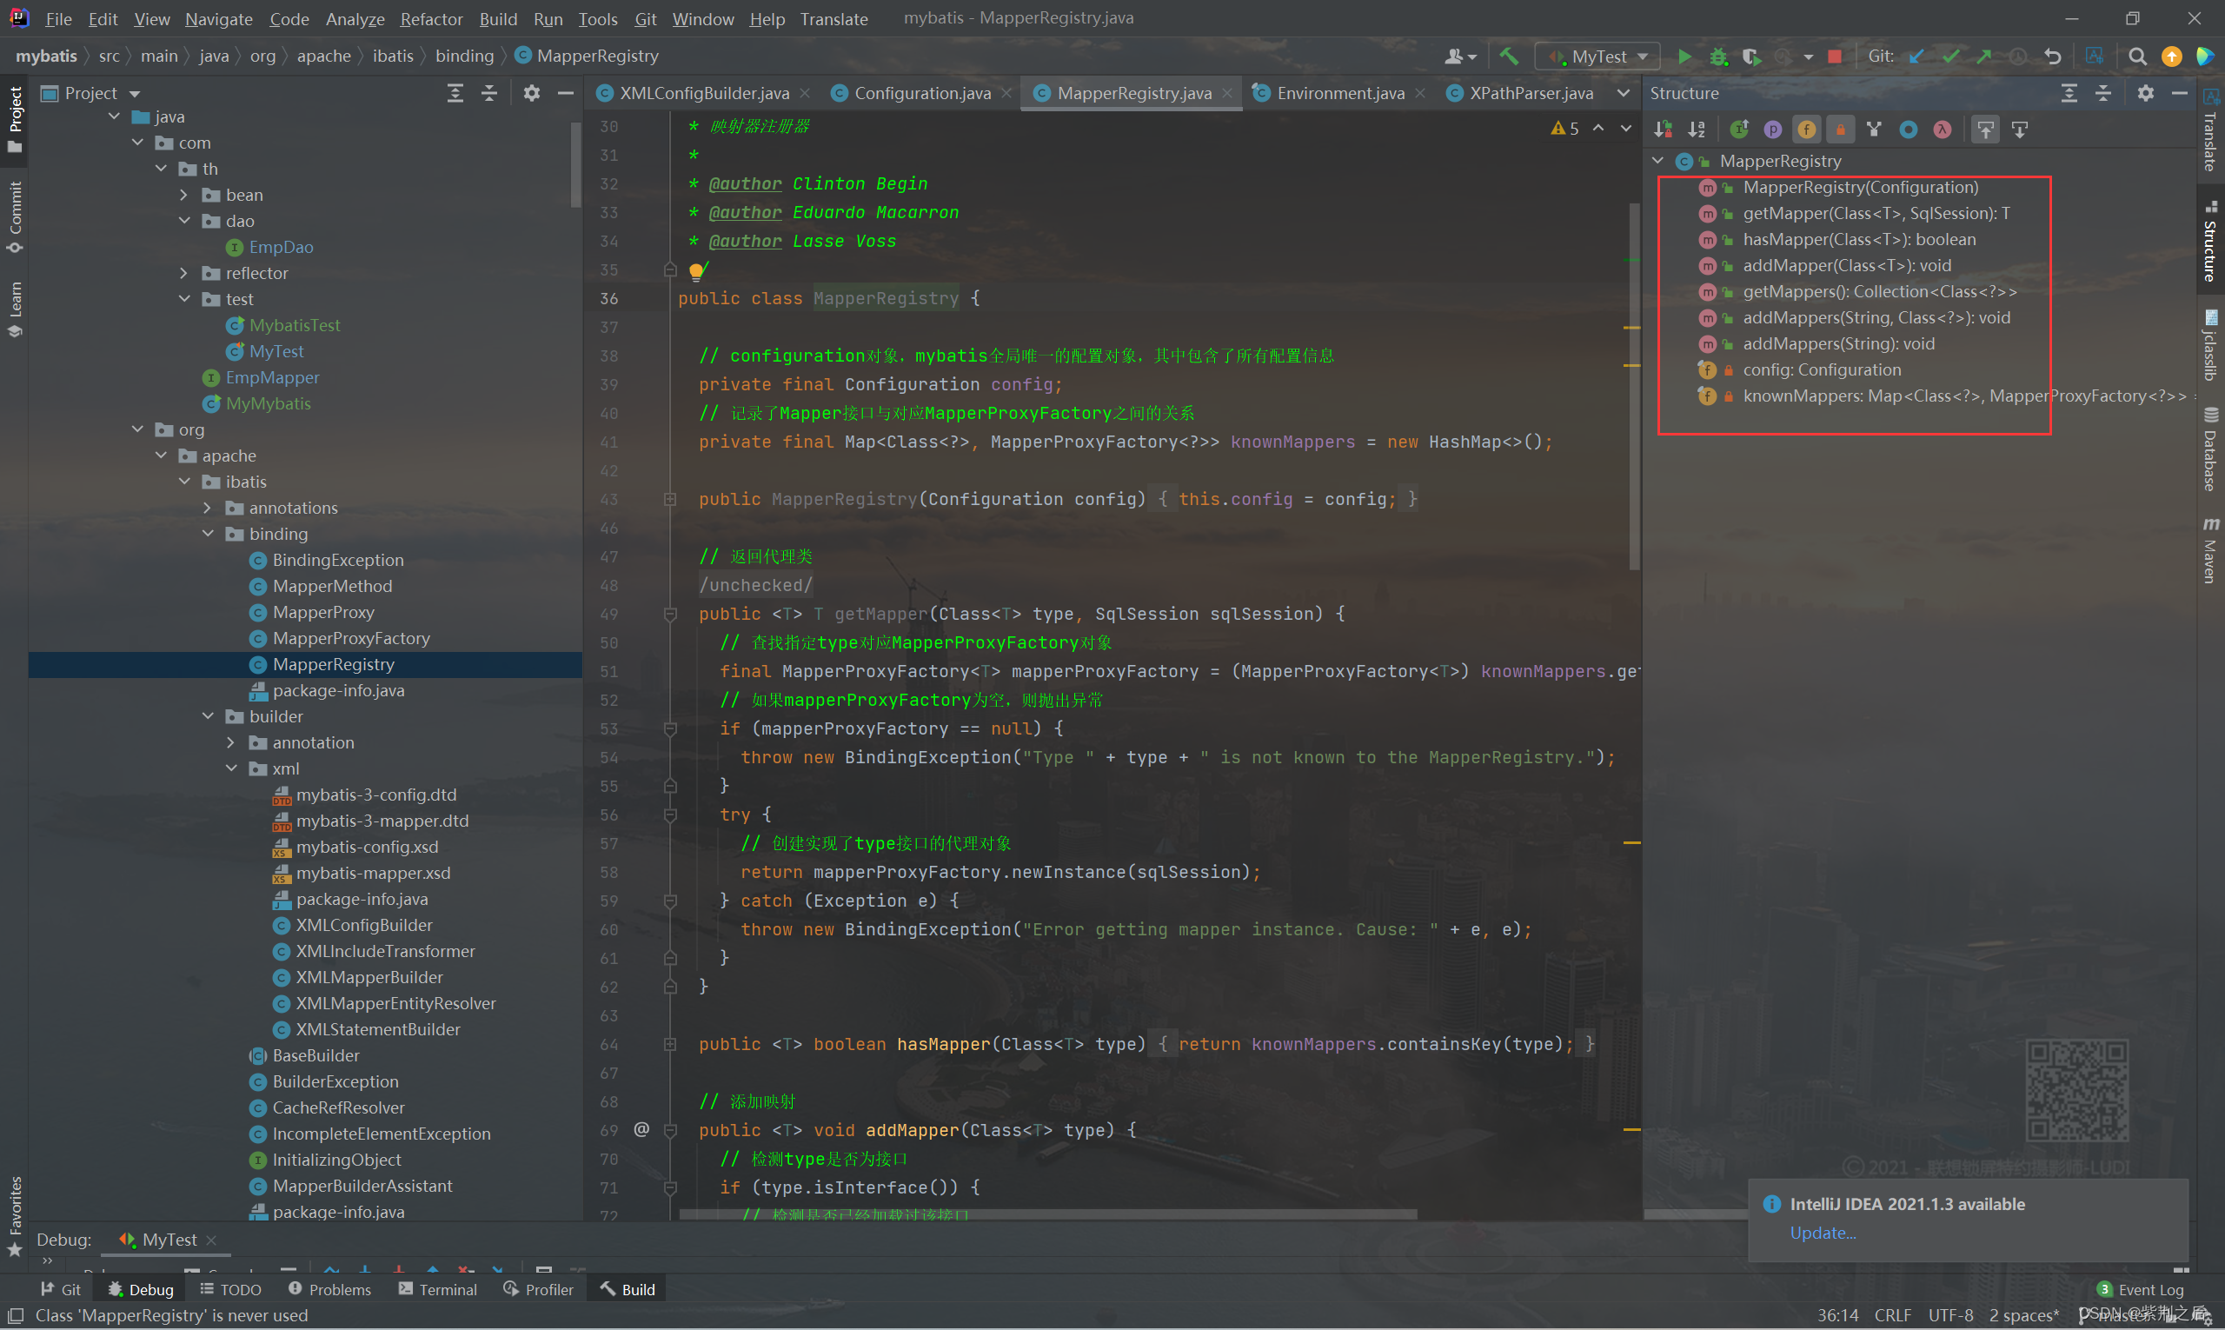
Task: Click the orange IDE update arrow icon
Action: [2171, 56]
